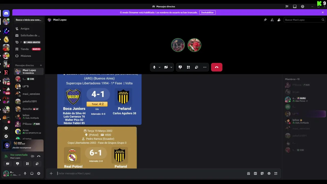Mute the microphone in call controls
327x184 pixels.
click(x=154, y=67)
